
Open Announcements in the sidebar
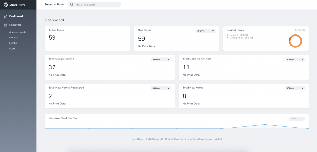(18, 32)
